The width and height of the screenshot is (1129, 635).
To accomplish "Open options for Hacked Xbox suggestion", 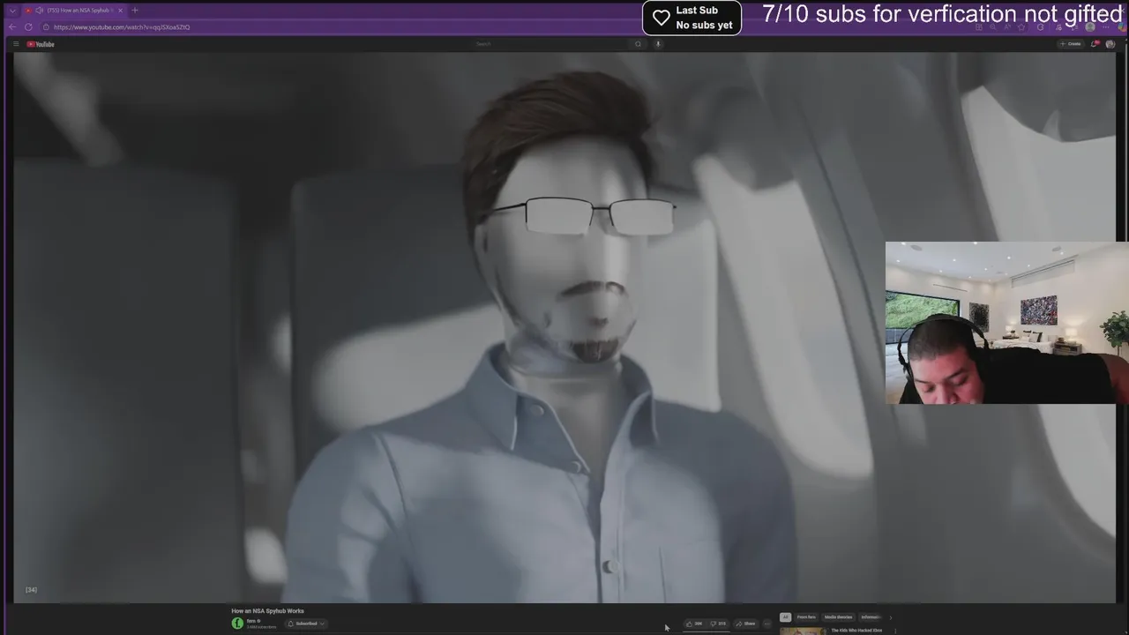I will [895, 631].
